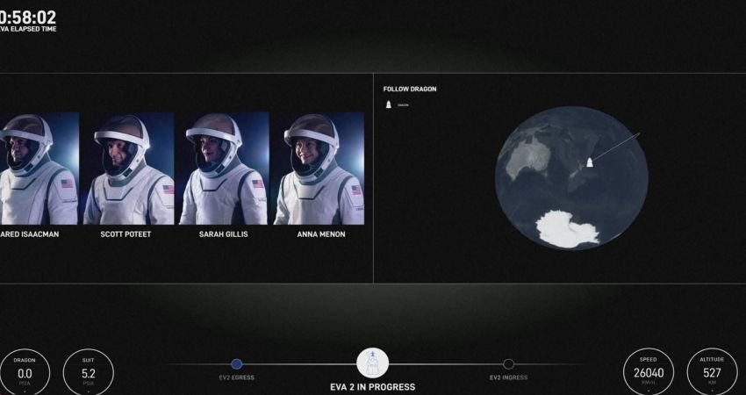Select Jared Isaacman's astronaut portrait
746x395 pixels.
tap(39, 169)
